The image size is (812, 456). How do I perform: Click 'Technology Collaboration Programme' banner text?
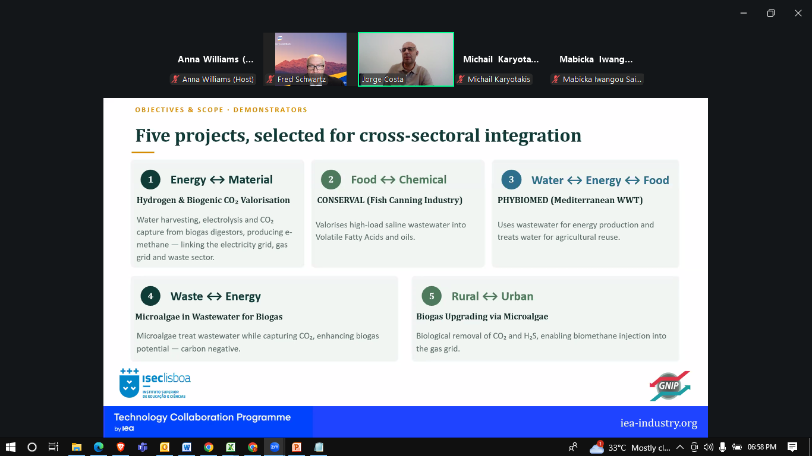coord(202,417)
